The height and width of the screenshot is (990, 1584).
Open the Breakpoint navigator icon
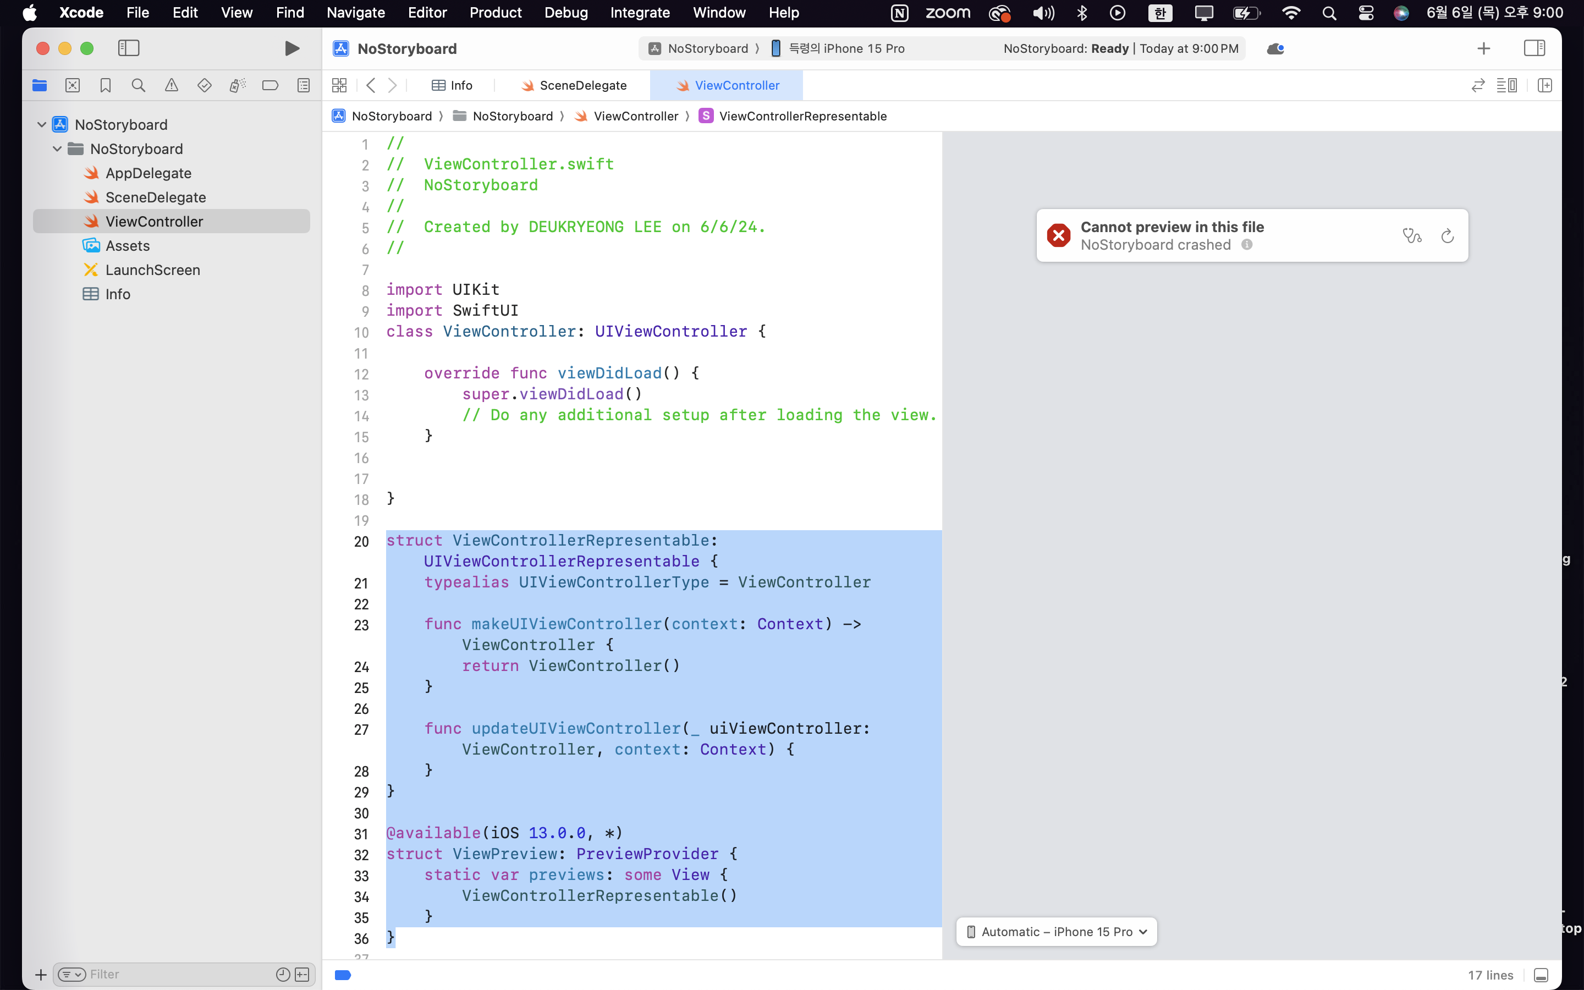pos(269,85)
